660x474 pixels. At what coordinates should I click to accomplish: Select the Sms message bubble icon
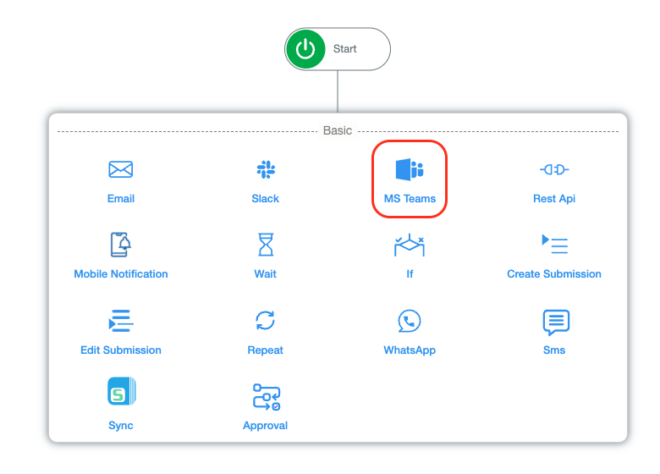(x=556, y=322)
